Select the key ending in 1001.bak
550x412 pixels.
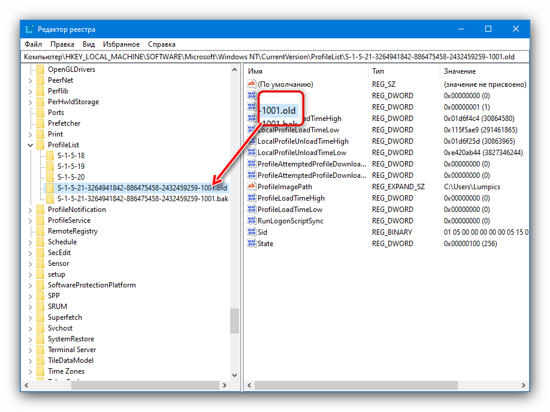143,199
